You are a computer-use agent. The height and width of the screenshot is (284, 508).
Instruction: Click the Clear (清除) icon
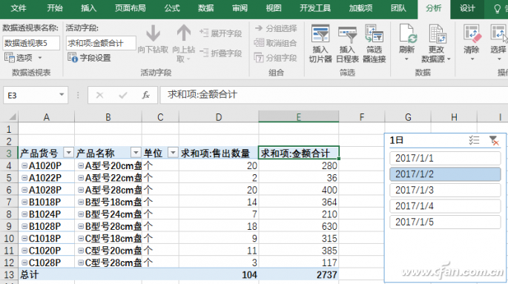(472, 33)
